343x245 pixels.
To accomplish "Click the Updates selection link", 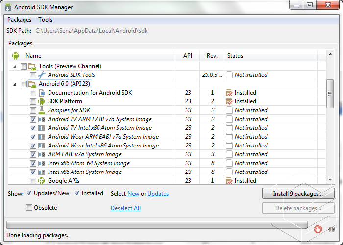I will (x=158, y=194).
